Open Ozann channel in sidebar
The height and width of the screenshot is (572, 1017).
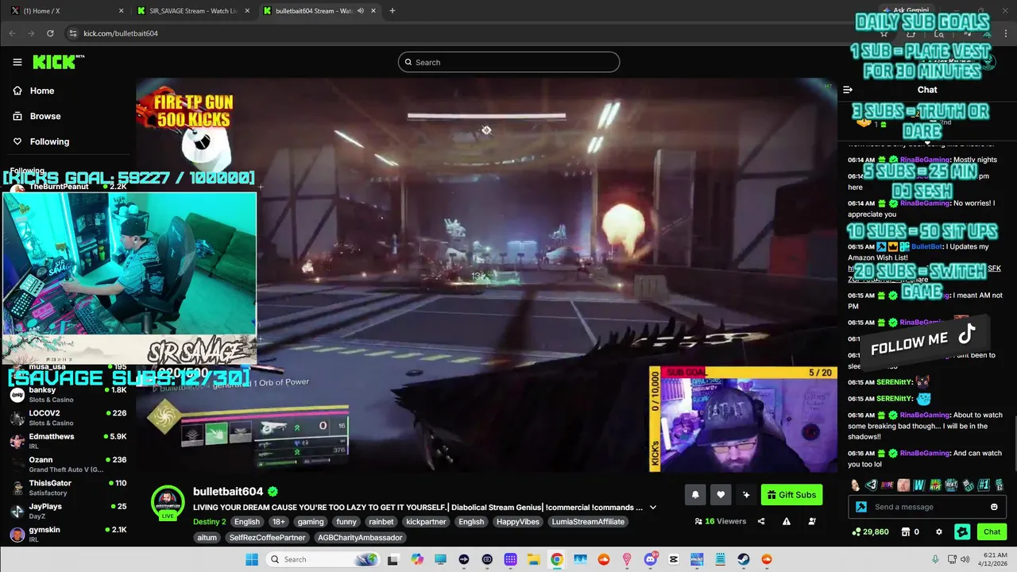point(68,464)
